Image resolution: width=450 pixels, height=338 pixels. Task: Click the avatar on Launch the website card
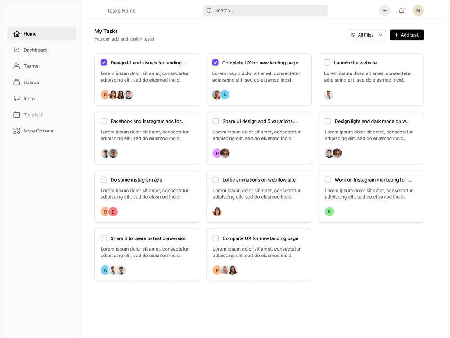(328, 95)
